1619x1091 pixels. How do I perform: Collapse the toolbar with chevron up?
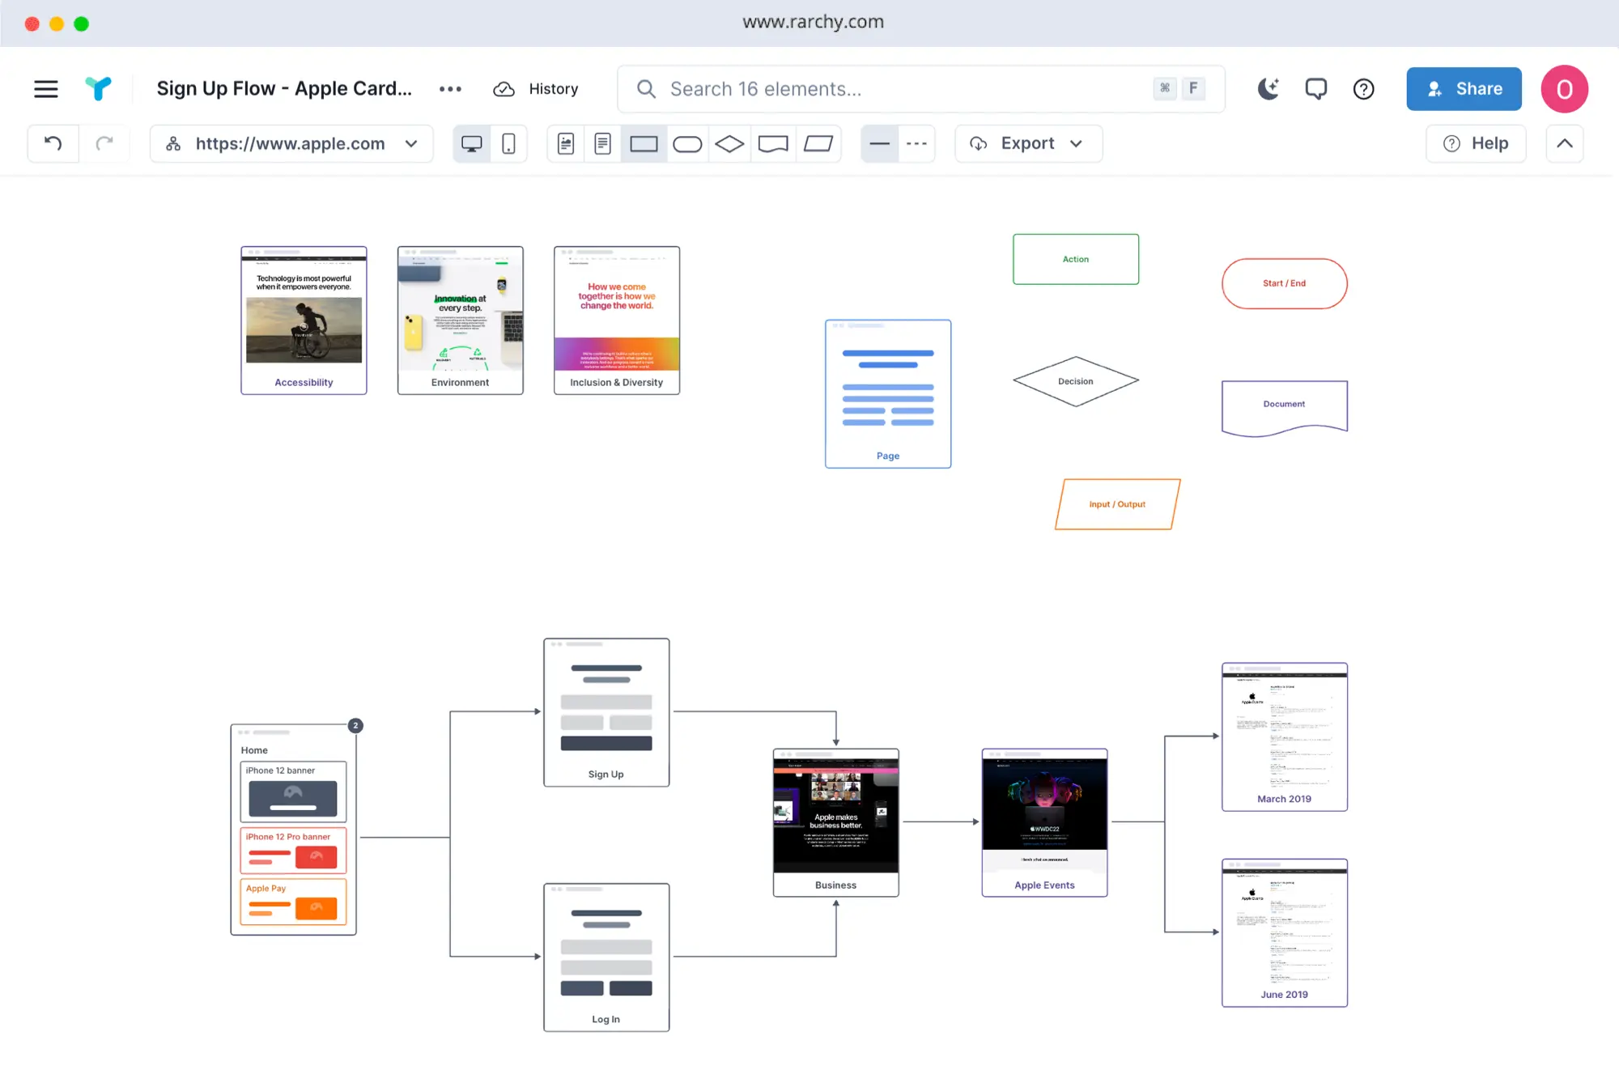[1564, 143]
